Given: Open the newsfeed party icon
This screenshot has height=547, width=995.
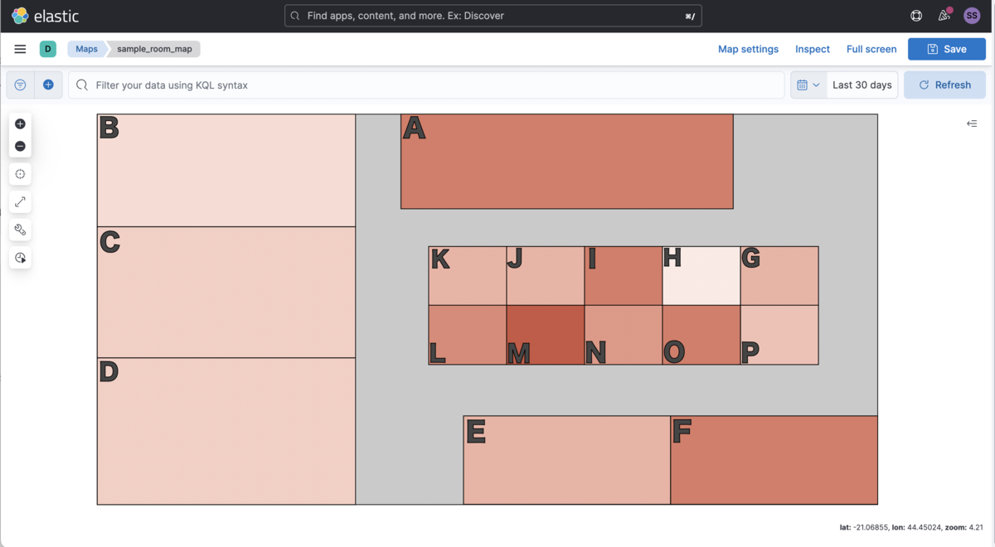Looking at the screenshot, I should tap(944, 16).
